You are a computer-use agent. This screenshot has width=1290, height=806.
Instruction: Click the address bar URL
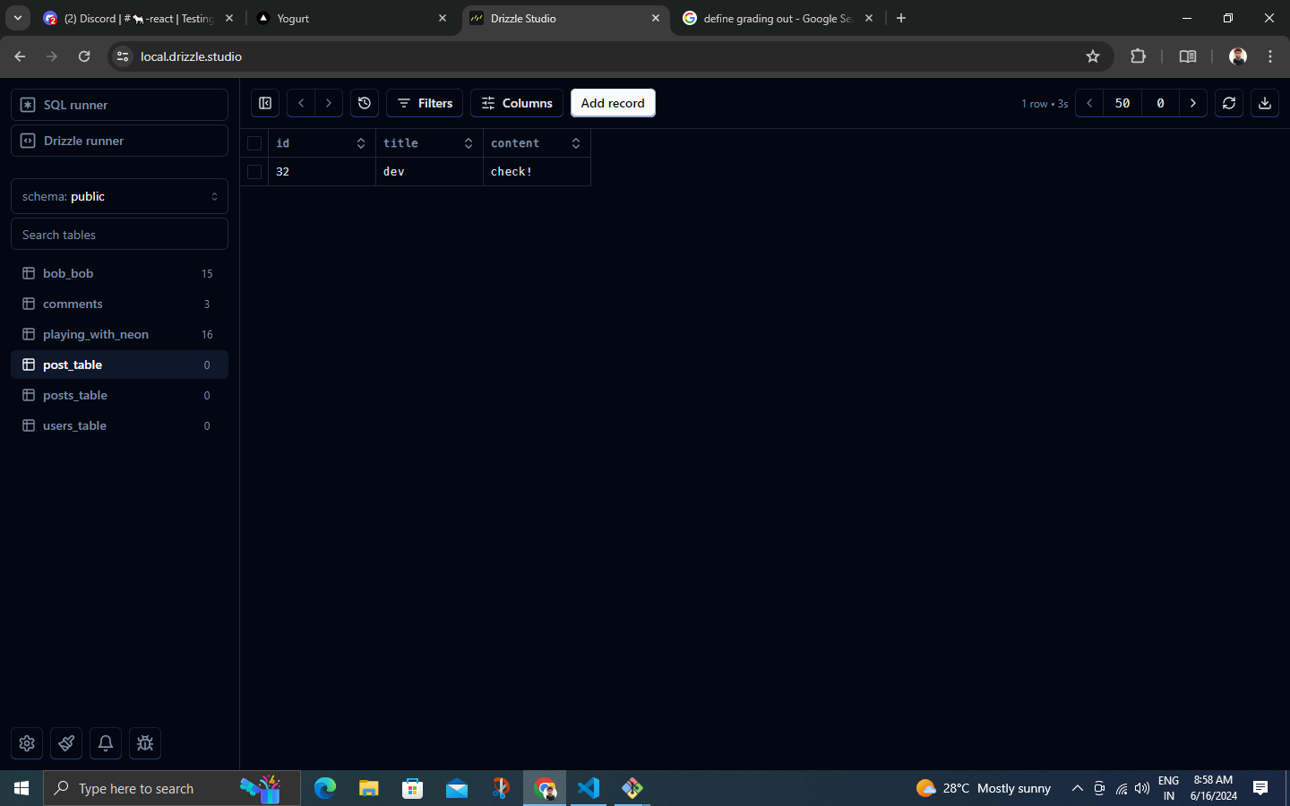click(x=191, y=56)
